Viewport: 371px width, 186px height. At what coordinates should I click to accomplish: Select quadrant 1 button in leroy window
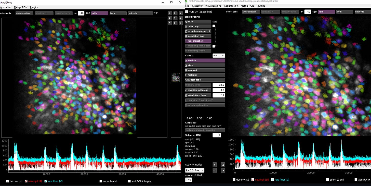click(x=170, y=13)
